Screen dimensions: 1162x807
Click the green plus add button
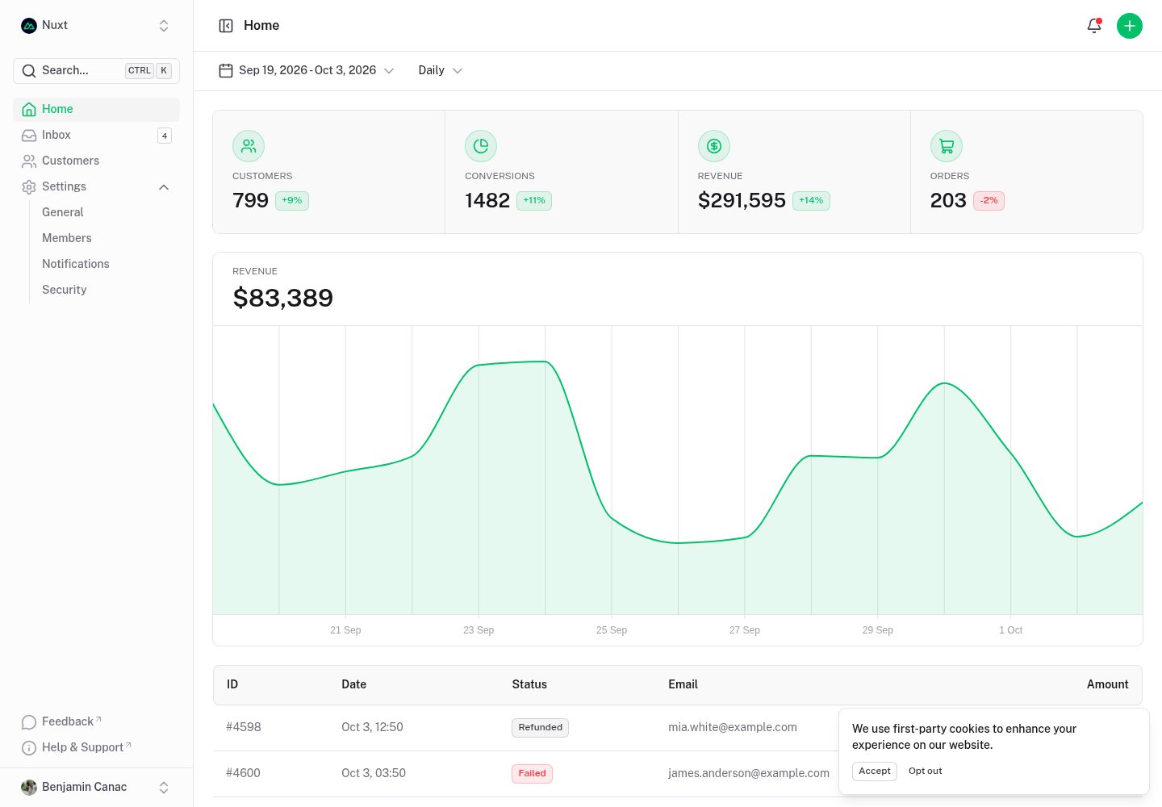pos(1130,26)
